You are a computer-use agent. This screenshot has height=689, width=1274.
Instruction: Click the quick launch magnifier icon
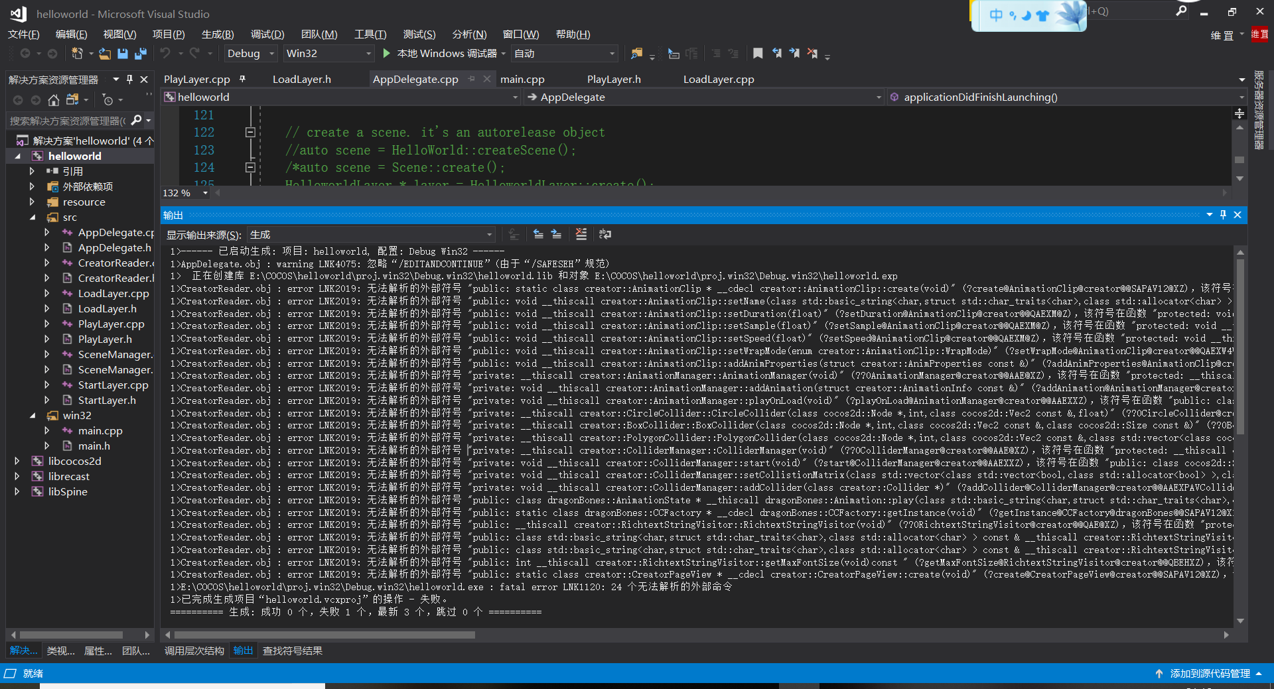pyautogui.click(x=1181, y=11)
